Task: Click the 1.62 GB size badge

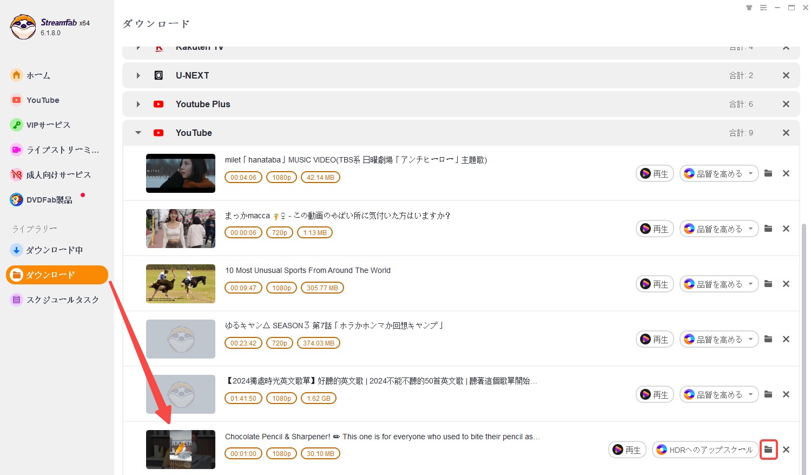Action: (319, 398)
